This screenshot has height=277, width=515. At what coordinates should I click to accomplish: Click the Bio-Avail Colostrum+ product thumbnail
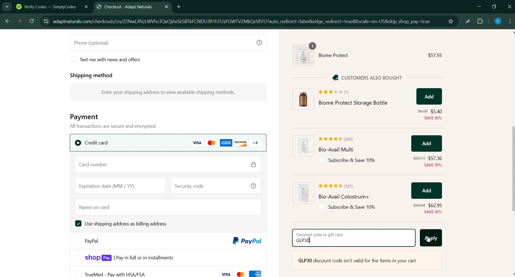coord(303,193)
